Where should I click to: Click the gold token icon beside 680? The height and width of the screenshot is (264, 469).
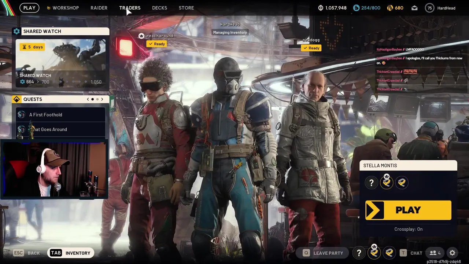click(390, 8)
